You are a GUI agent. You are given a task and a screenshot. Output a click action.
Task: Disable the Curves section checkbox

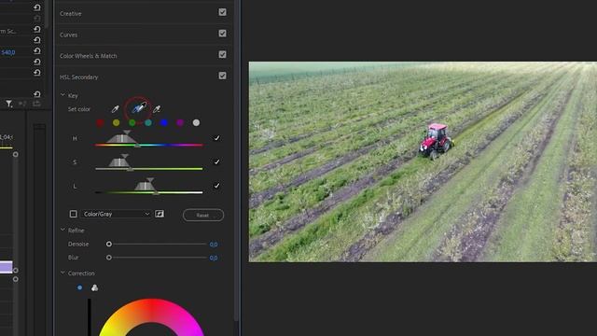(222, 34)
